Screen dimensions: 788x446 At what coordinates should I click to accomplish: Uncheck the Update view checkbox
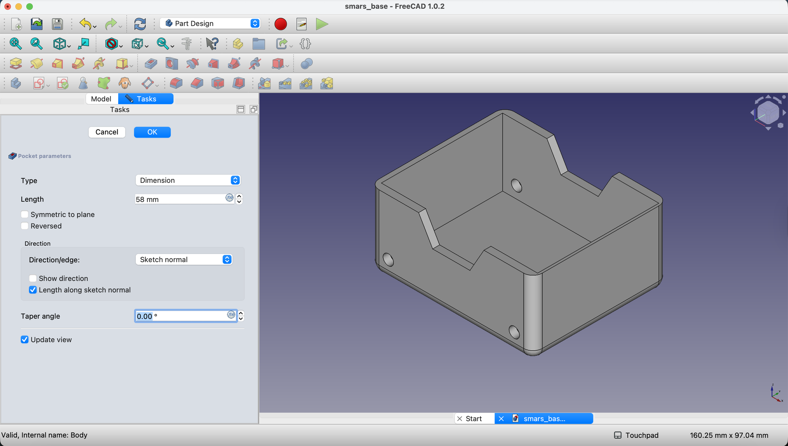pos(25,339)
